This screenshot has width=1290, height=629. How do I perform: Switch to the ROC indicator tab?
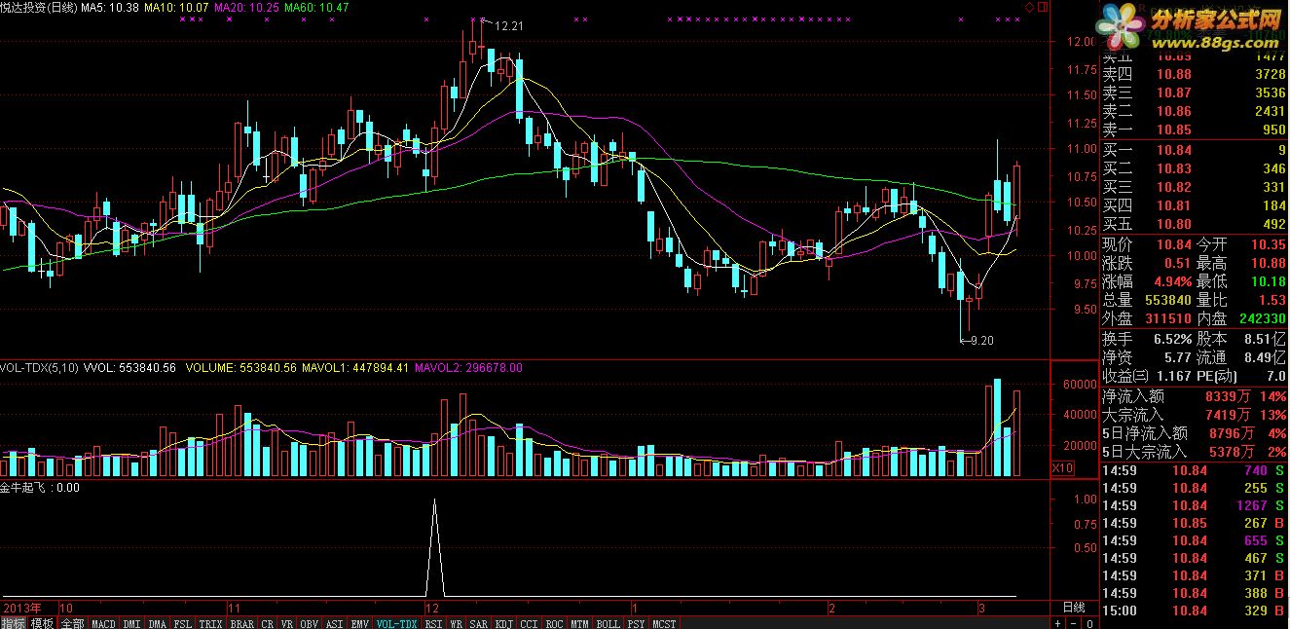coord(554,622)
